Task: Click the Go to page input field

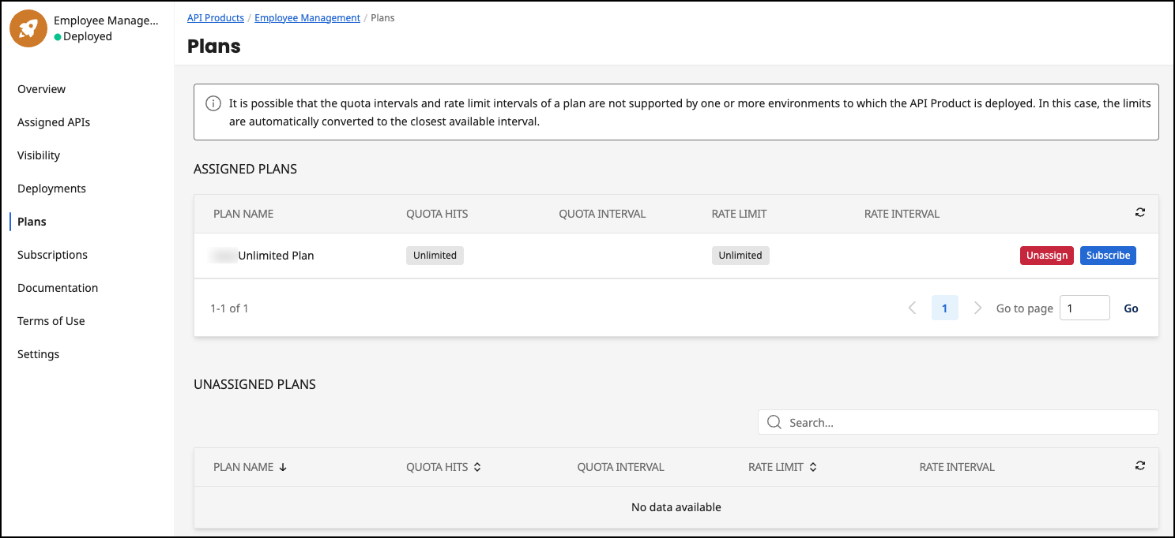Action: click(x=1084, y=308)
